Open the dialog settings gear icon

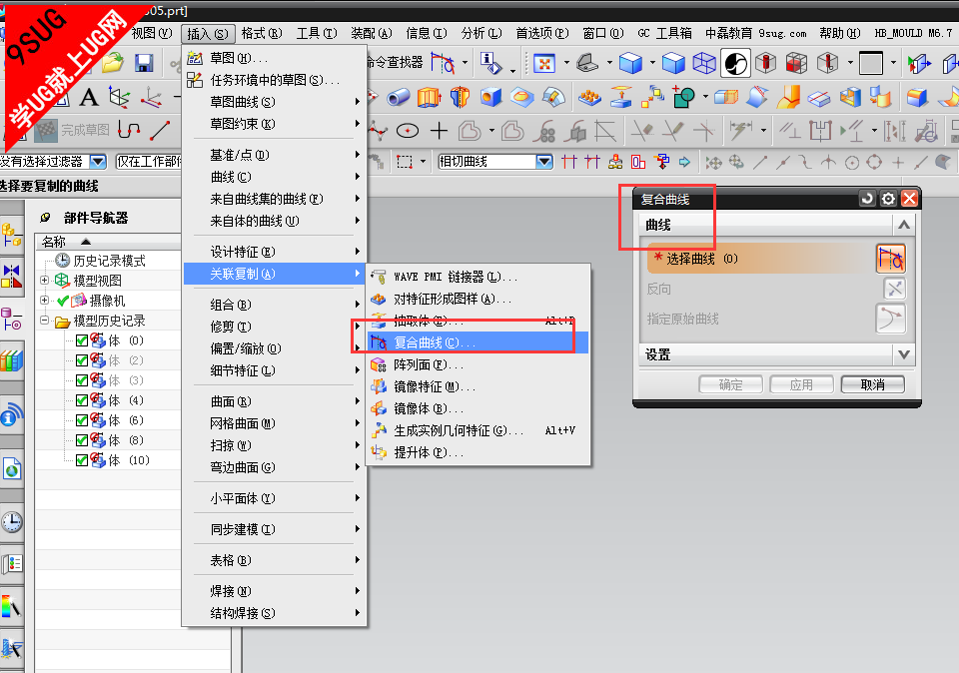pos(888,199)
